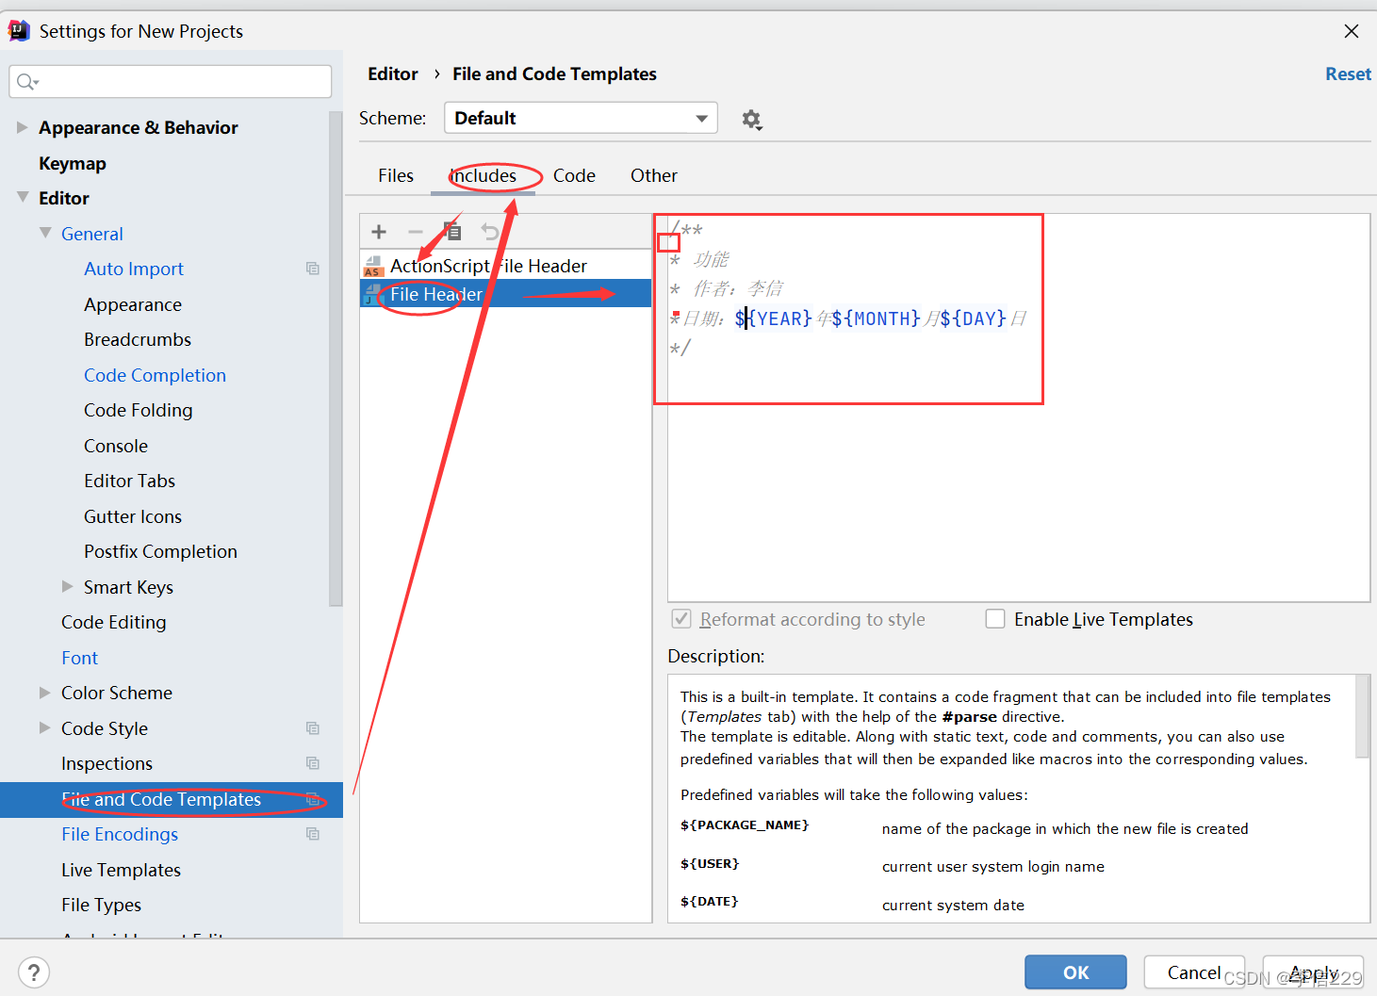The image size is (1377, 996).
Task: Click the Editor breadcrumb link
Action: 393,74
